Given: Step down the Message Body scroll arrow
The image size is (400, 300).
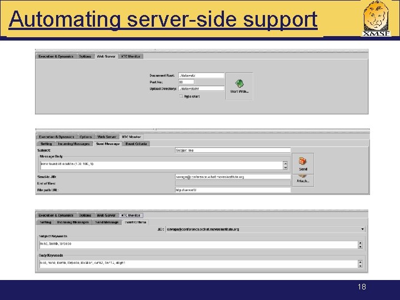Looking at the screenshot, I should [x=286, y=168].
